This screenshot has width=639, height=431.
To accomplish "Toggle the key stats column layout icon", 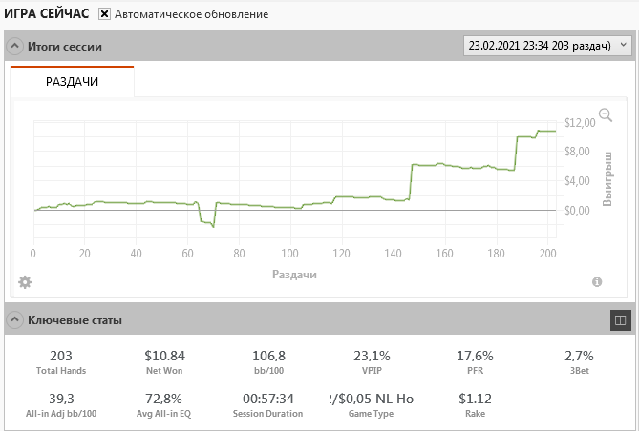I will 620,320.
